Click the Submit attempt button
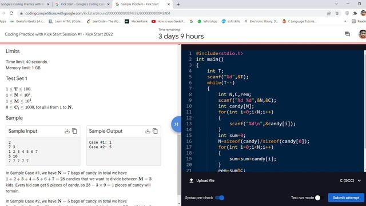 pyautogui.click(x=346, y=198)
